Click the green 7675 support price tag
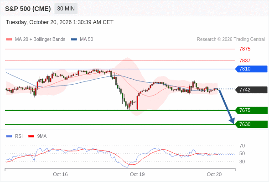 [x=251, y=110]
